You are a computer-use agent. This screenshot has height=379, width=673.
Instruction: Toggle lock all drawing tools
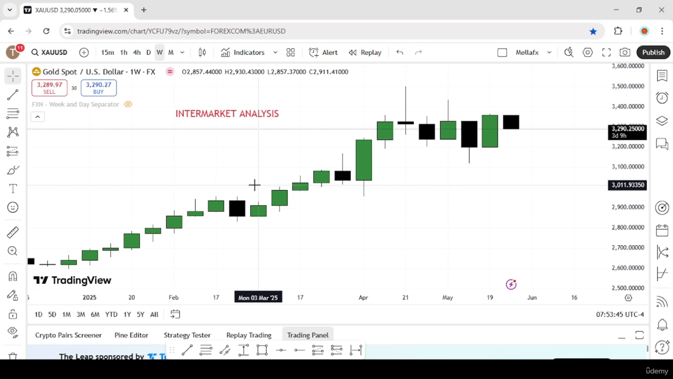(13, 314)
